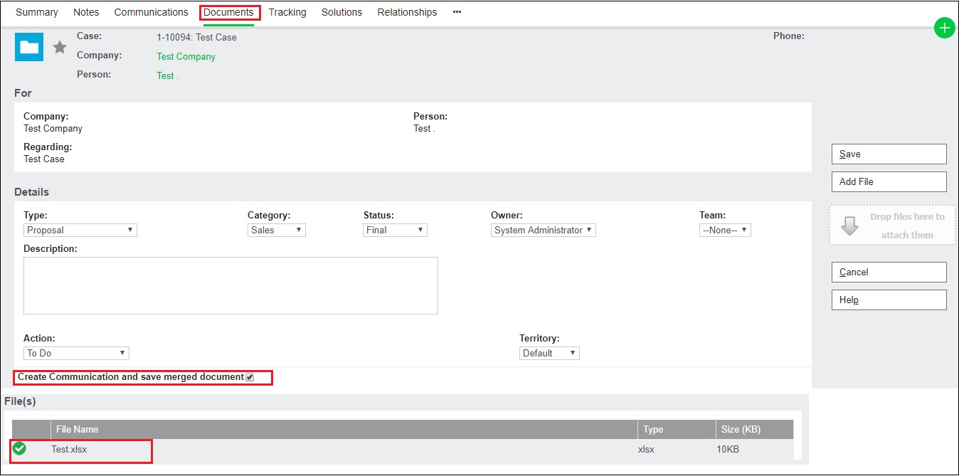Switch to the Relationships tab
This screenshot has height=476, width=959.
pos(407,12)
